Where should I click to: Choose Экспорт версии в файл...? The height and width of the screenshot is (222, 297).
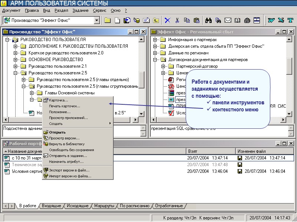(x=78, y=170)
